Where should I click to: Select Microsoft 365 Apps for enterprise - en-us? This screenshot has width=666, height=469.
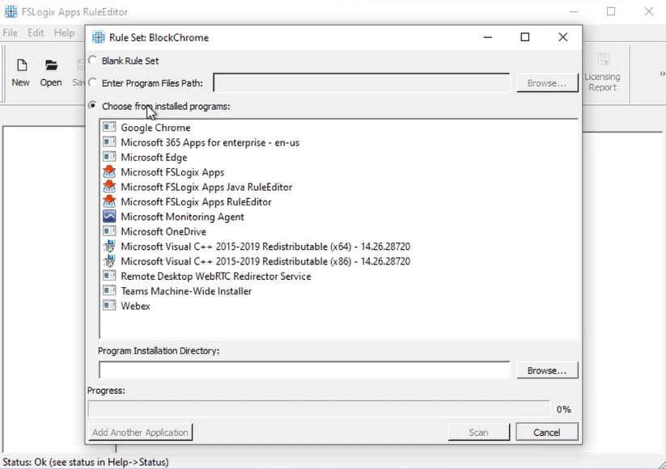pyautogui.click(x=210, y=142)
